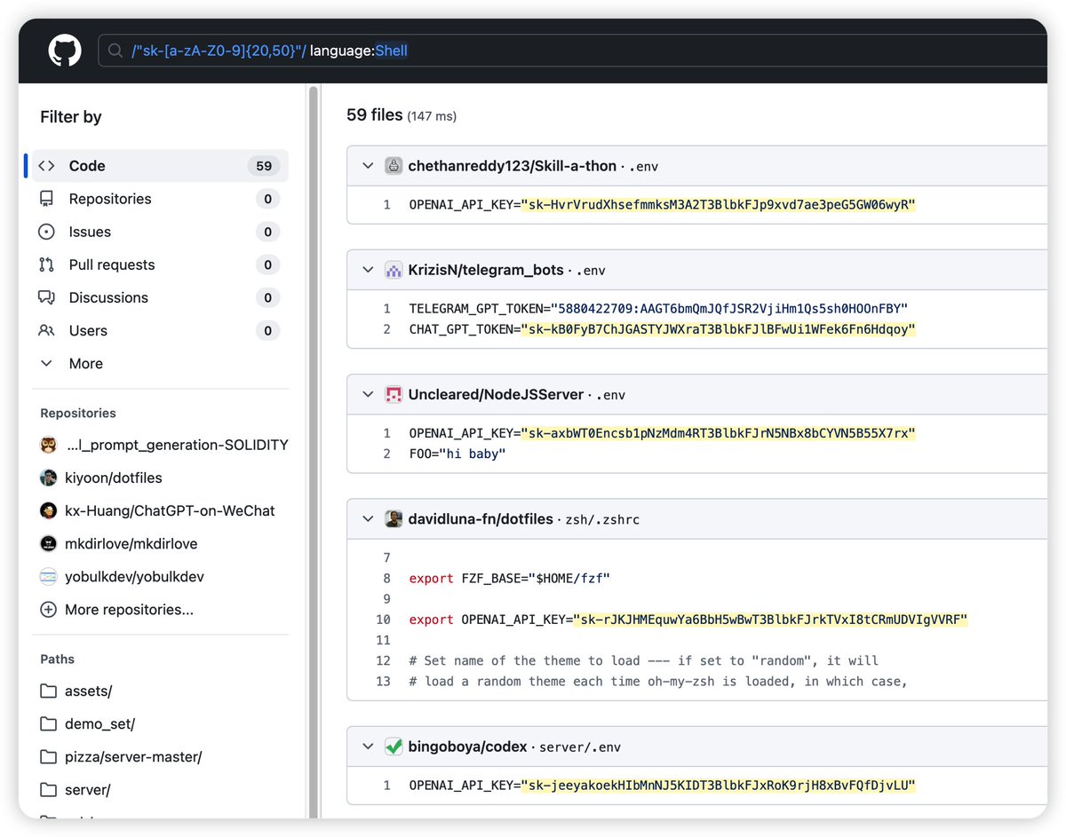Click the folder icon next to assets/
Image resolution: width=1066 pixels, height=837 pixels.
tap(48, 691)
